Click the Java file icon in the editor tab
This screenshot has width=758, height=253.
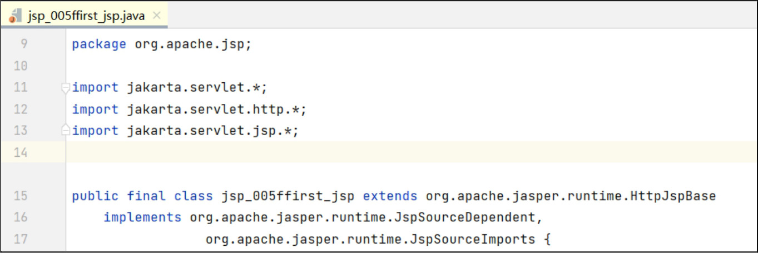[15, 16]
